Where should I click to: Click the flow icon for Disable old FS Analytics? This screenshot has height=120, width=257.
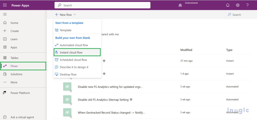67,99
